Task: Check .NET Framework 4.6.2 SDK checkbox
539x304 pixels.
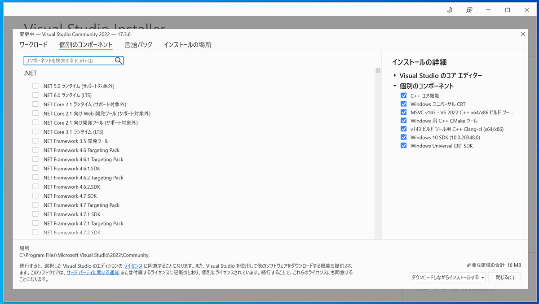Action: 35,187
